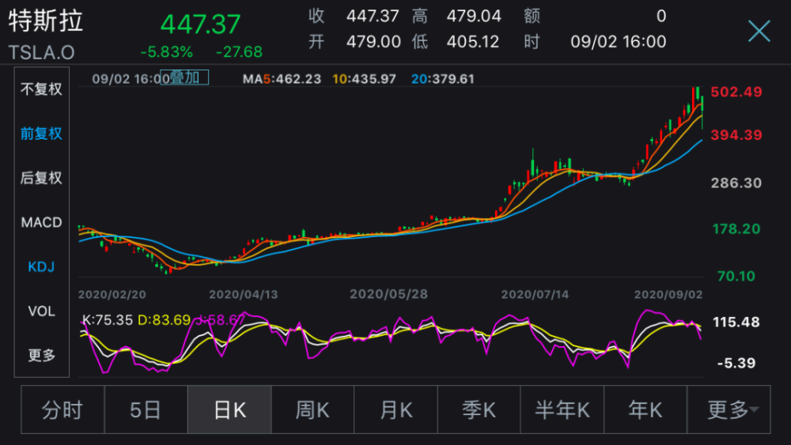Image resolution: width=791 pixels, height=445 pixels.
Task: Select the 半年K half-year candlestick tab
Action: pos(562,409)
